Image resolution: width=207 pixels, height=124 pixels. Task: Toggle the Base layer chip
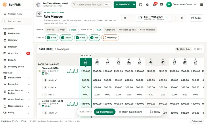coord(52,37)
